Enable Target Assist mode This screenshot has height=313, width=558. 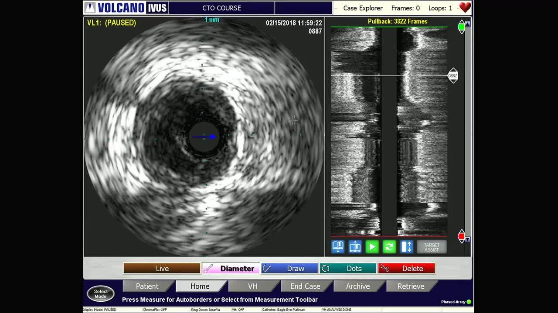(x=432, y=246)
